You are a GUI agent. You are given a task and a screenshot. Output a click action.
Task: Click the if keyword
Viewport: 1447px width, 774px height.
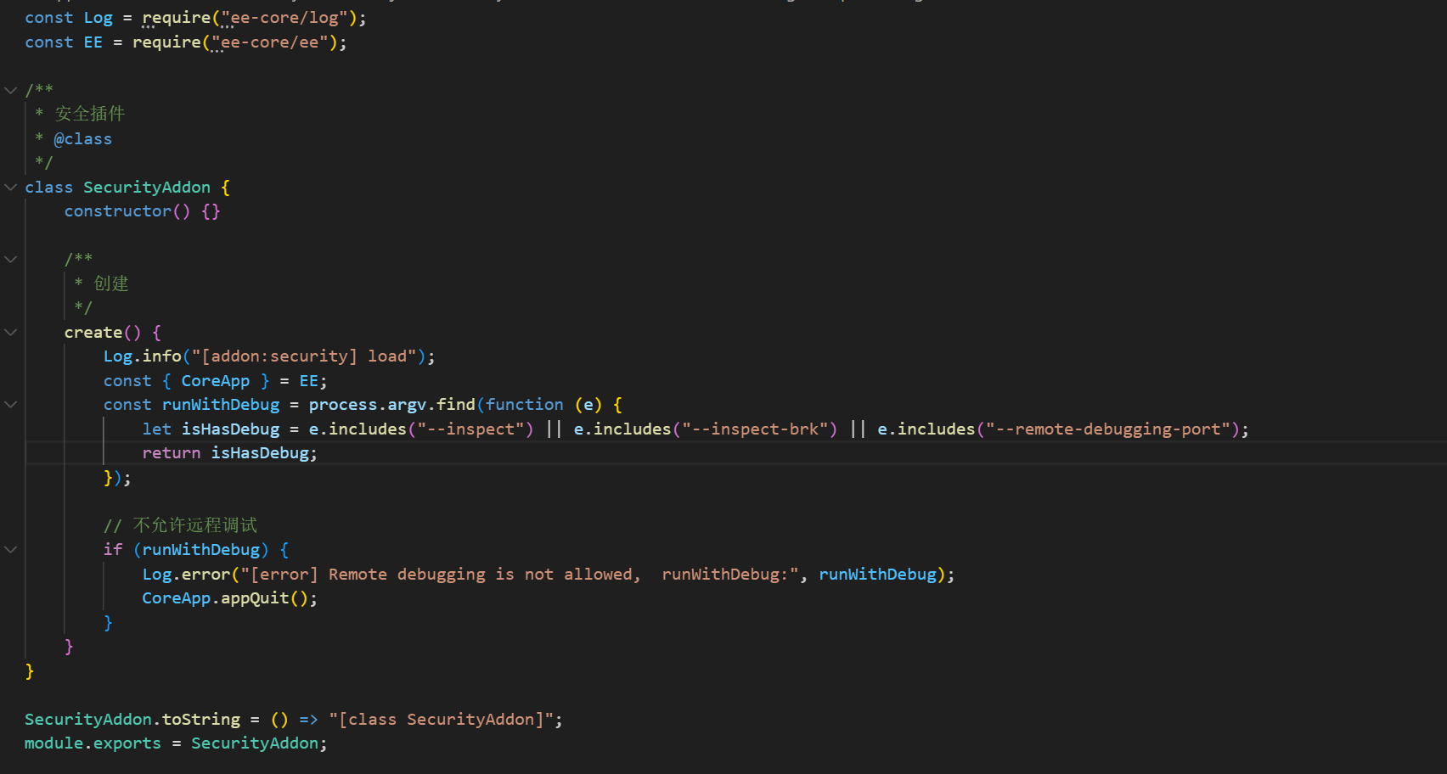[x=113, y=549]
